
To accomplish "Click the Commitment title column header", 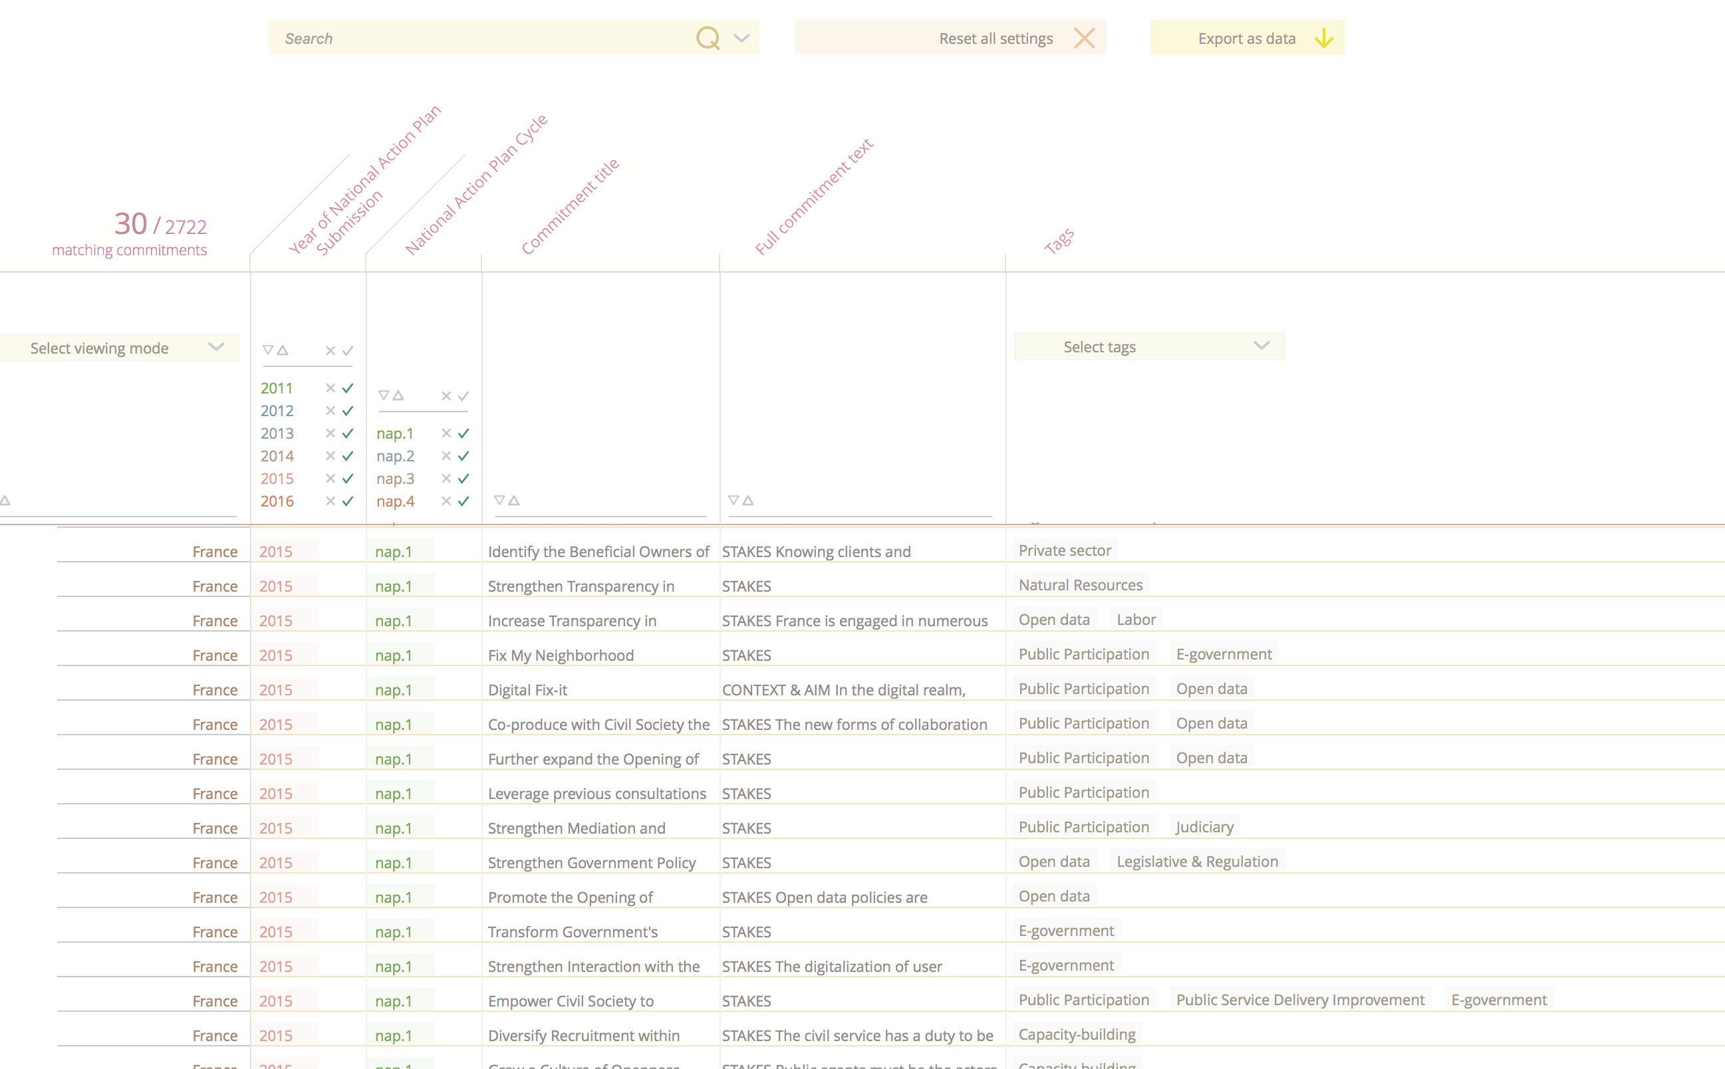I will tap(570, 207).
